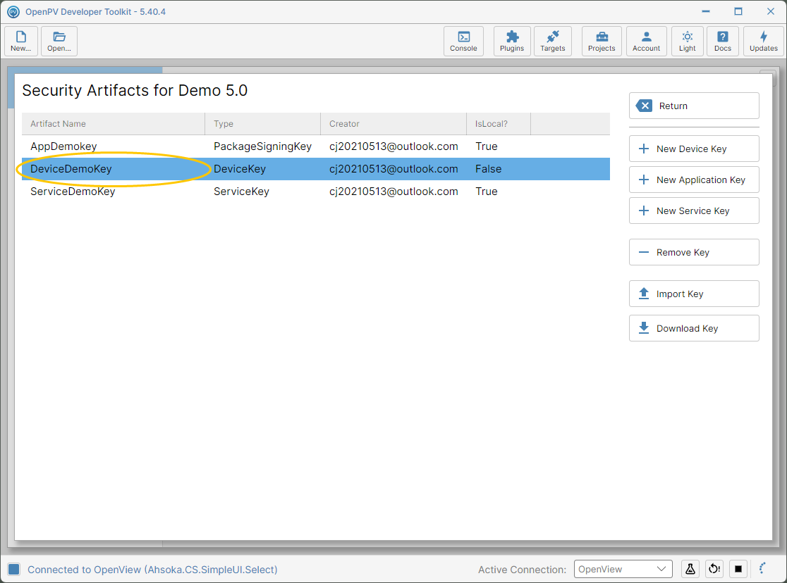Sort by Artifact Name column header
The image size is (787, 583).
[114, 124]
